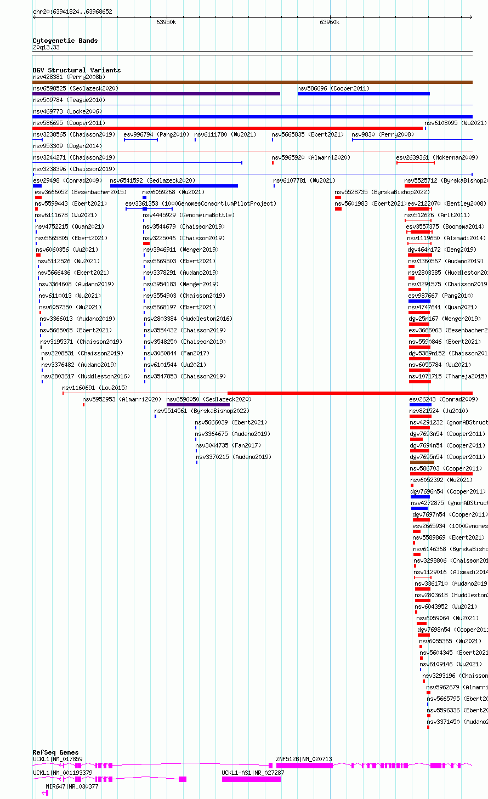488x799 pixels.
Task: Select nsv3044735 (Fan2017) label
Action: pyautogui.click(x=228, y=445)
